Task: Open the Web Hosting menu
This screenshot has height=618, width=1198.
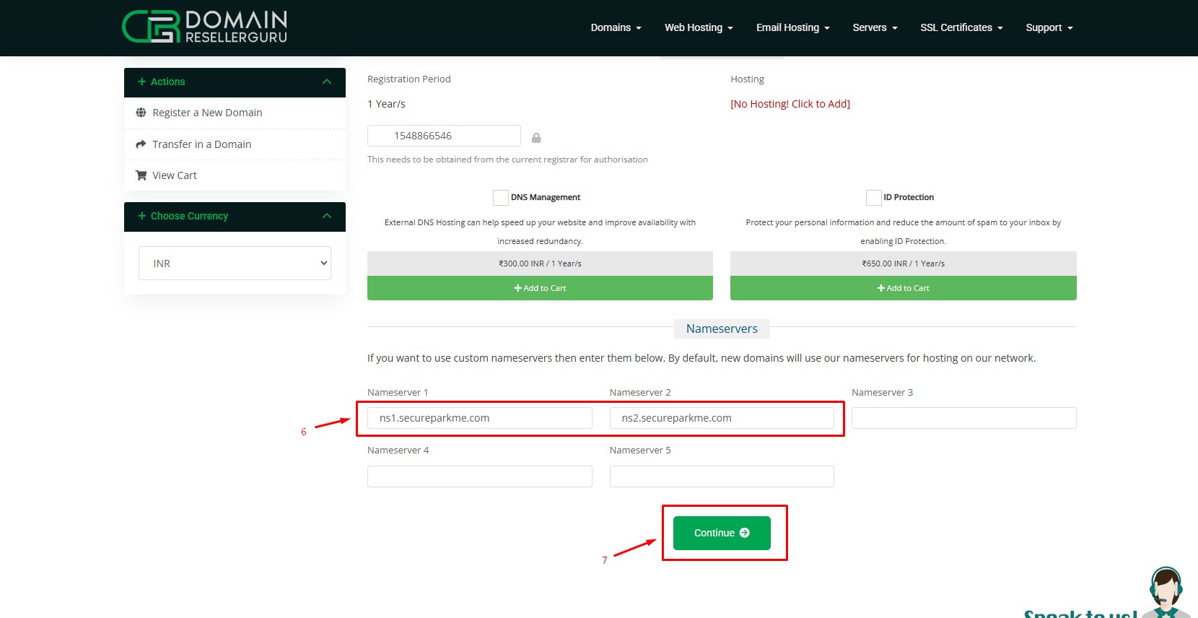Action: coord(698,27)
